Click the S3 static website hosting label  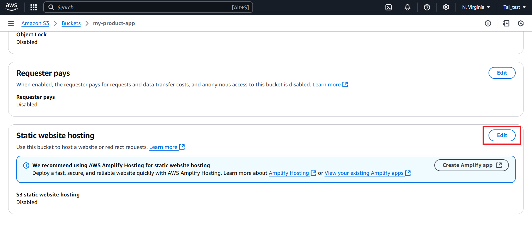click(x=48, y=195)
